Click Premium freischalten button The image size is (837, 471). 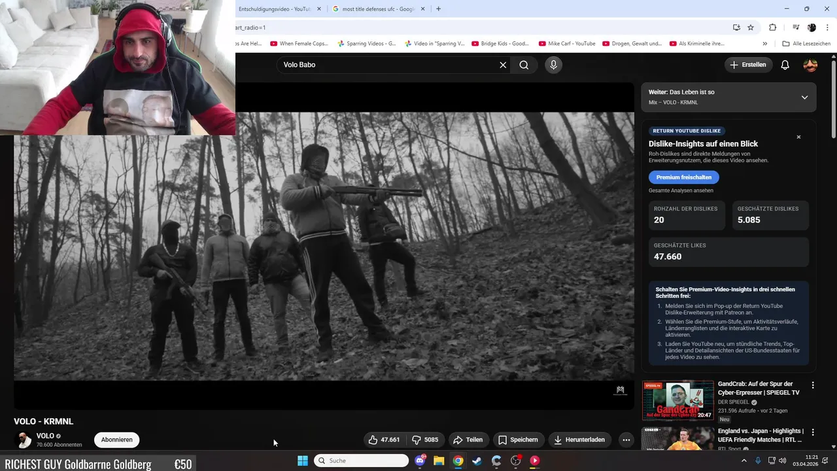point(683,177)
